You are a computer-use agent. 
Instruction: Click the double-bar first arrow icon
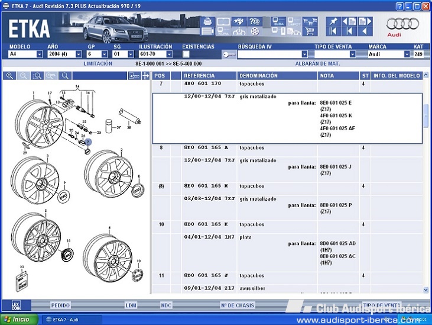coord(333,31)
